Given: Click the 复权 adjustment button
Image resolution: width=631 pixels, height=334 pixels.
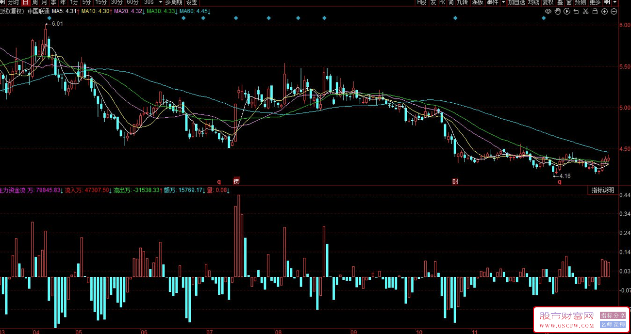Looking at the screenshot, I should (548, 2).
